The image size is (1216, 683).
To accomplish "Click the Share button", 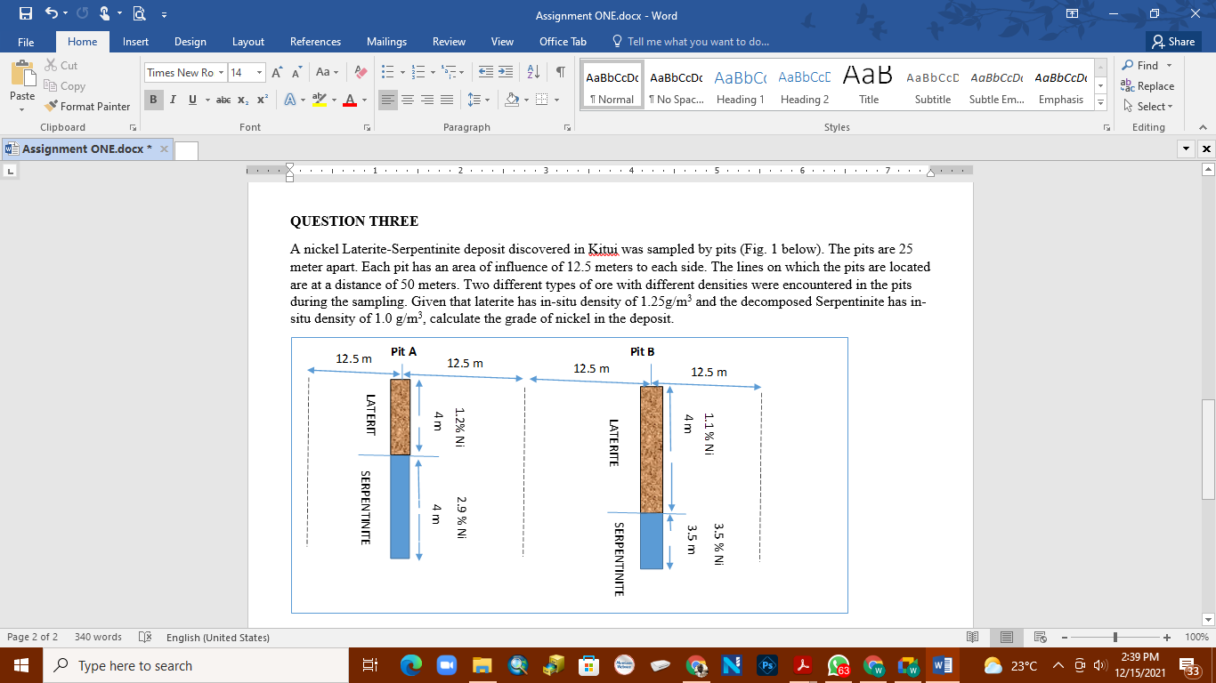I will pos(1173,42).
